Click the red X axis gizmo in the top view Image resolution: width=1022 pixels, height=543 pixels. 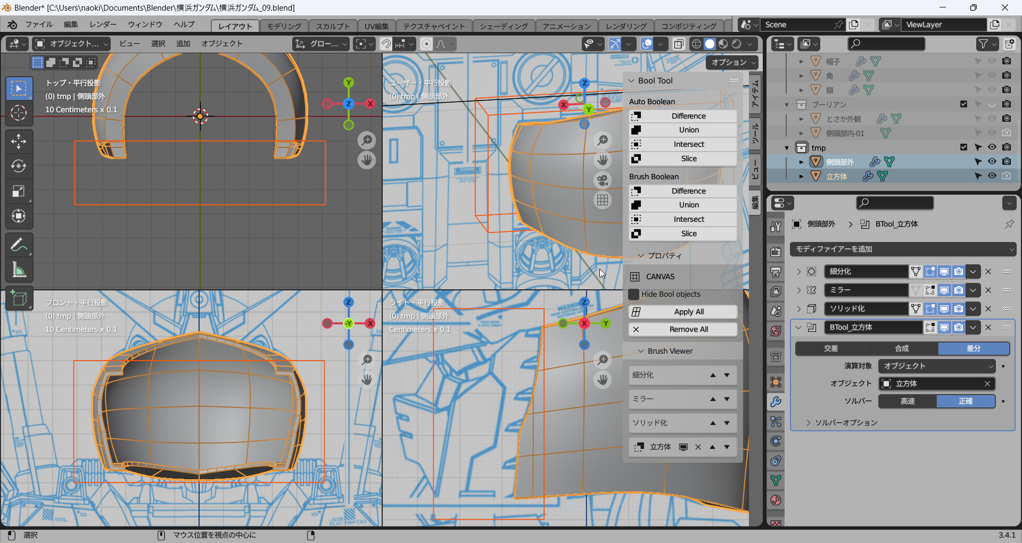(x=370, y=104)
